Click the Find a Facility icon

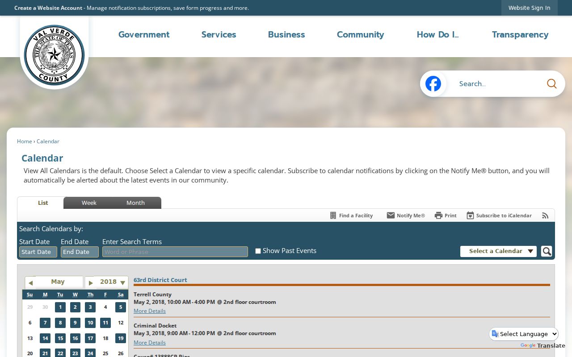click(333, 216)
